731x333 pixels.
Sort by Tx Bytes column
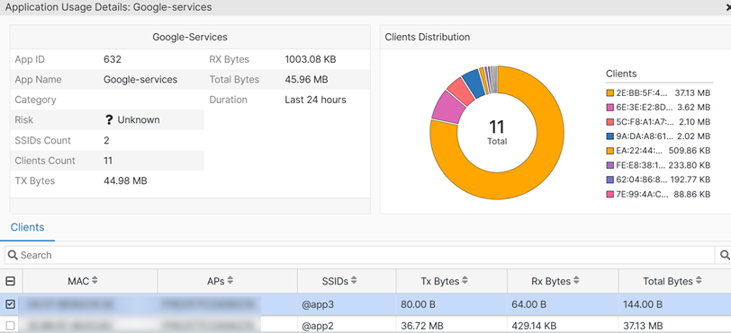465,280
